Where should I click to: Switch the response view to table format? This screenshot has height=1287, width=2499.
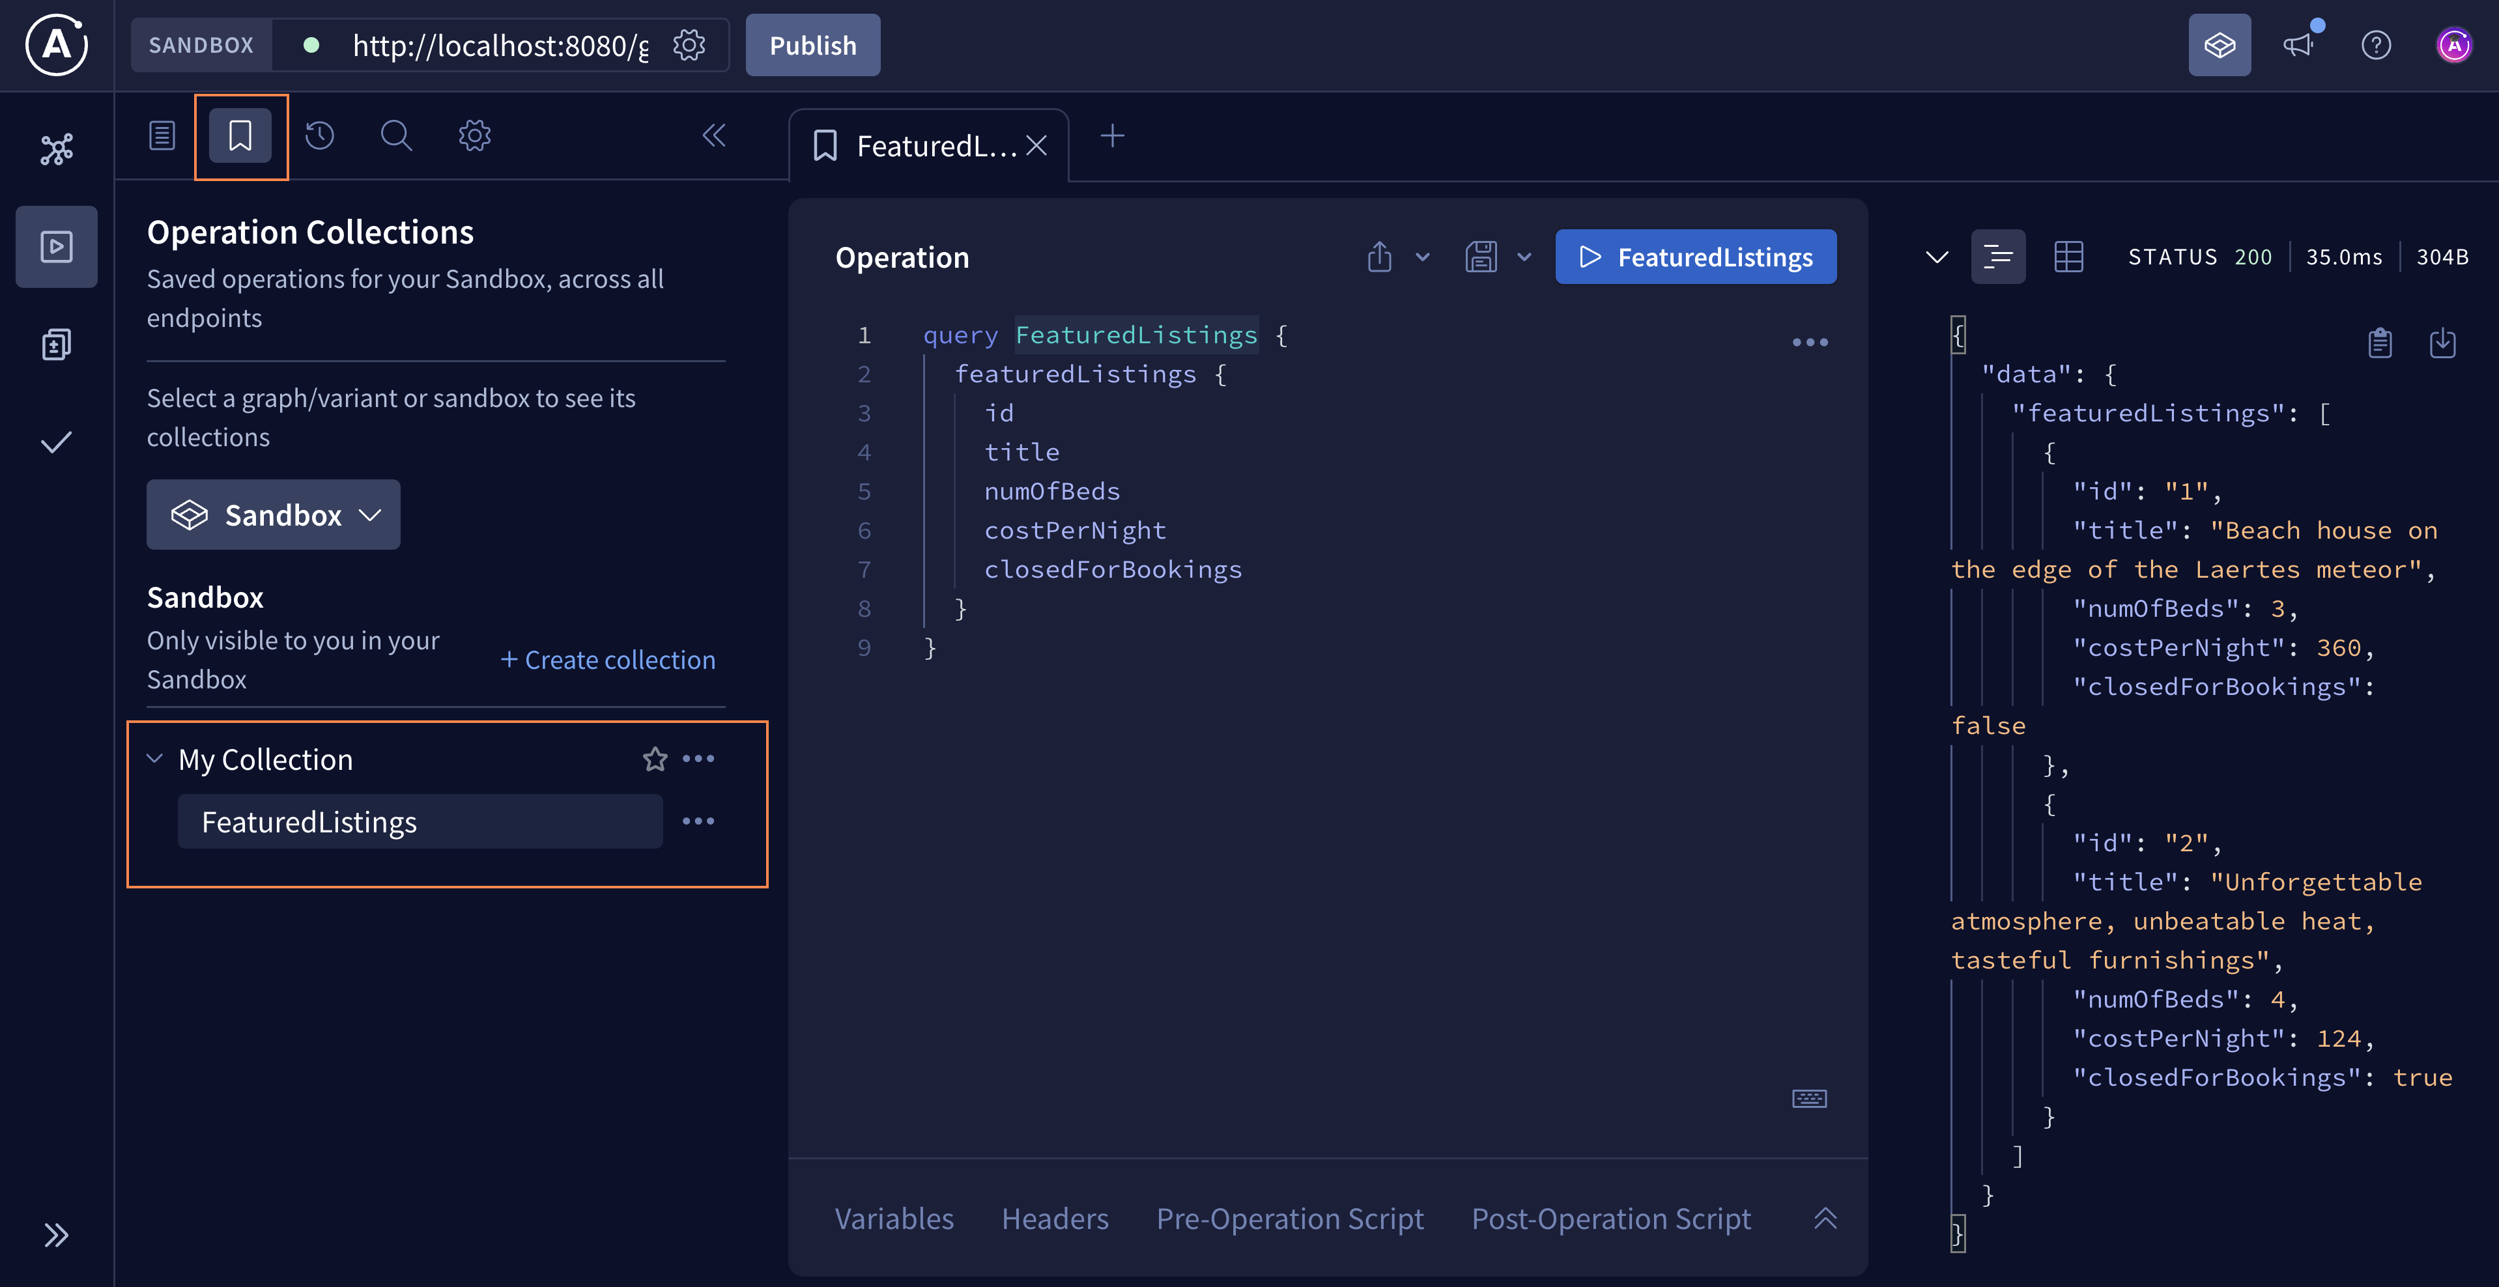[x=2069, y=256]
